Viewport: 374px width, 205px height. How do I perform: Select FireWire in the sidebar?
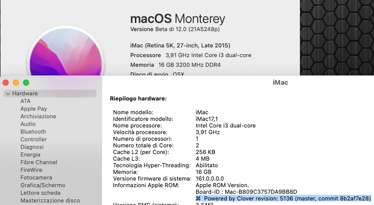[x=31, y=170]
